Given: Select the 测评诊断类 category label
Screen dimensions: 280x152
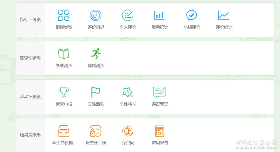Looking at the screenshot, I should click(x=30, y=58).
